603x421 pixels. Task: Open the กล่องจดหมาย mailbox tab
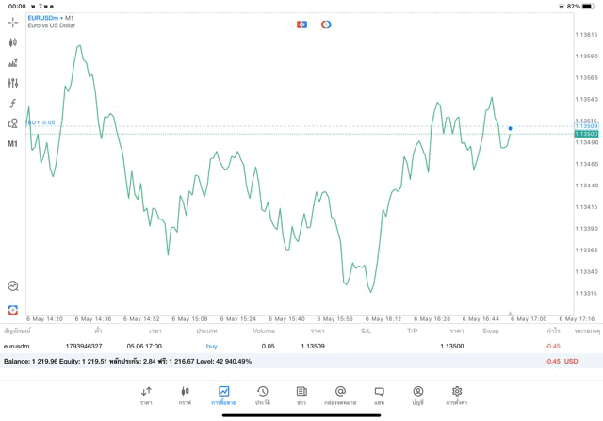click(x=340, y=395)
